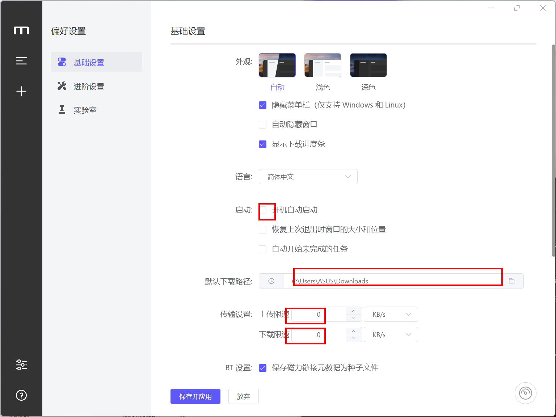Click the download path history clock icon

(x=271, y=281)
